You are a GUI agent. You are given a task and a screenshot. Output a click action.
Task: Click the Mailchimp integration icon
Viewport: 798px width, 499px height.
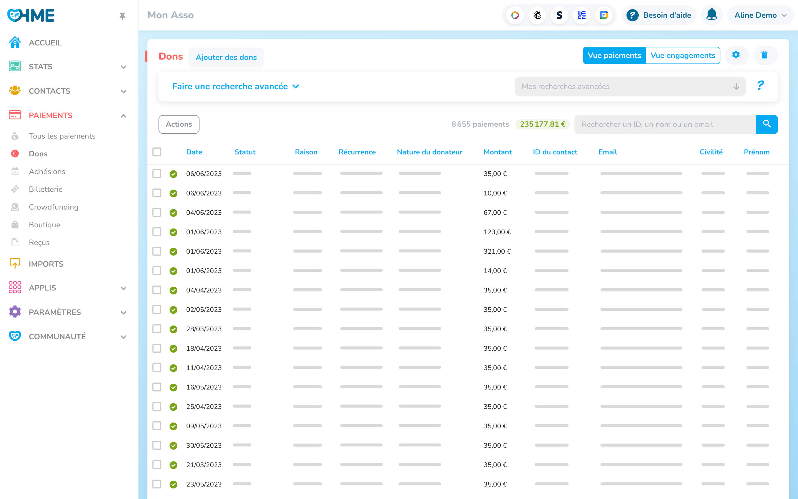537,15
